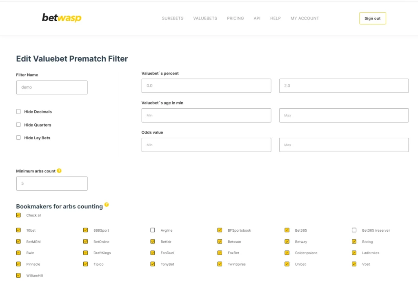The image size is (418, 286).
Task: Open the Surebets menu
Action: [173, 18]
